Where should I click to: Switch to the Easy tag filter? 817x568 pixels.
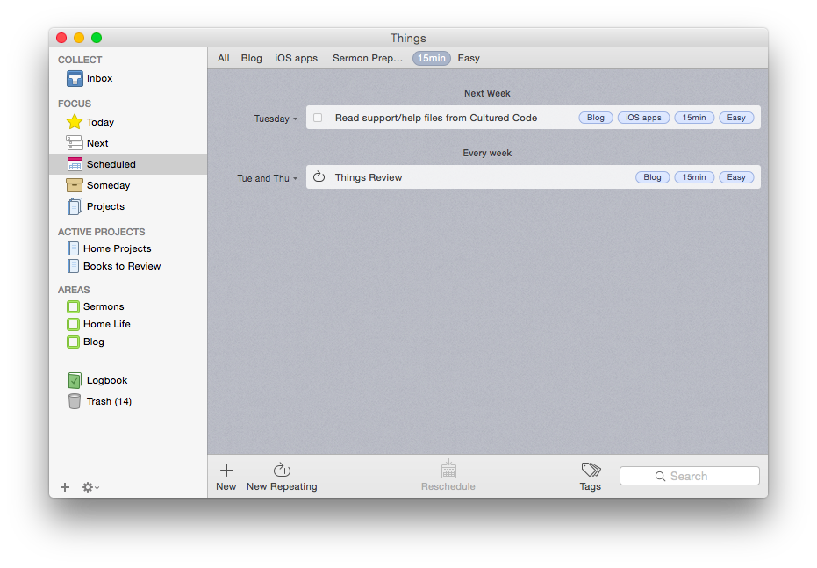469,59
